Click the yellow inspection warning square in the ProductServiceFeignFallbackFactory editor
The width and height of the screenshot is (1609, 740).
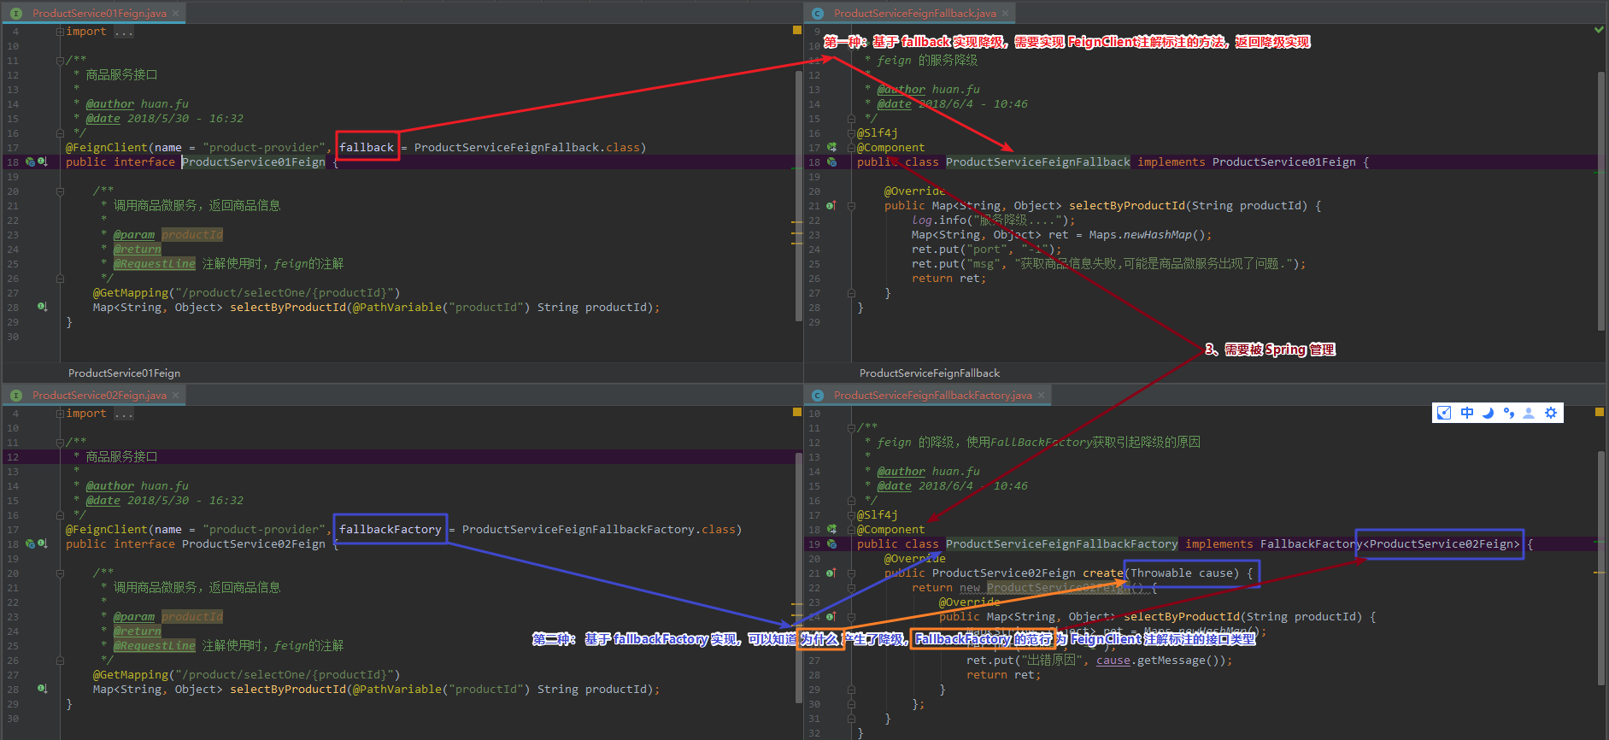point(1599,412)
